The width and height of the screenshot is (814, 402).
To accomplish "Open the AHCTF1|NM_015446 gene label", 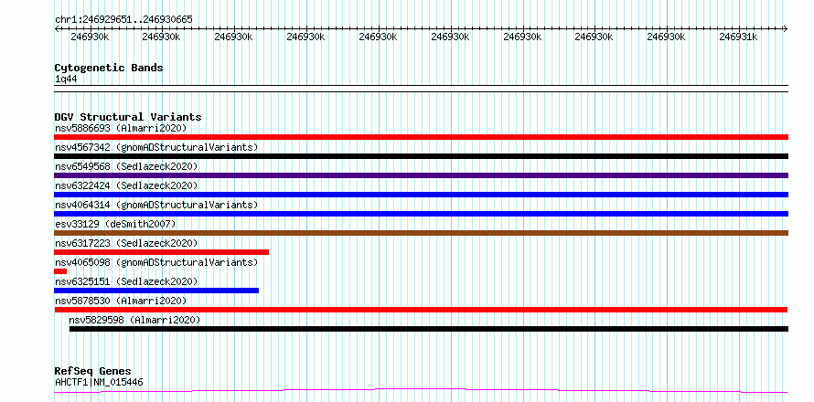I will coord(99,383).
